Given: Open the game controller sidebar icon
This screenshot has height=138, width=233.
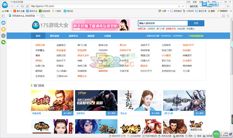Looking at the screenshot, I should click(x=3, y=23).
